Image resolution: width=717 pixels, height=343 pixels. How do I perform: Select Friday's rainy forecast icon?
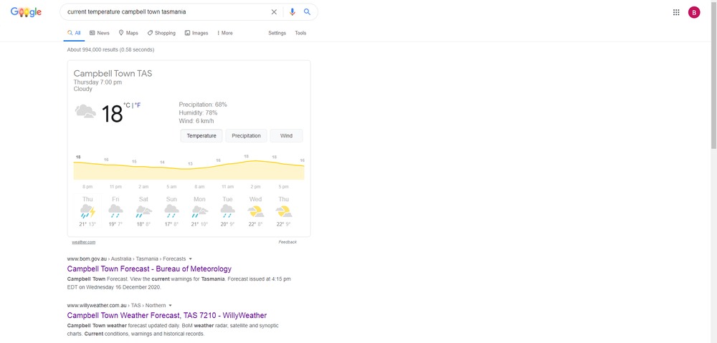(x=115, y=211)
